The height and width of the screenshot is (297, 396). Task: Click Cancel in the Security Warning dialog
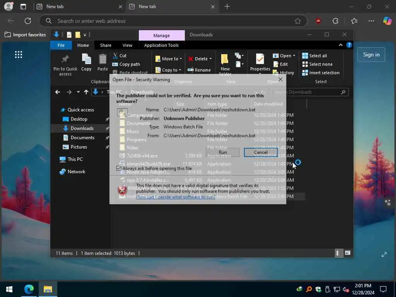(x=261, y=152)
